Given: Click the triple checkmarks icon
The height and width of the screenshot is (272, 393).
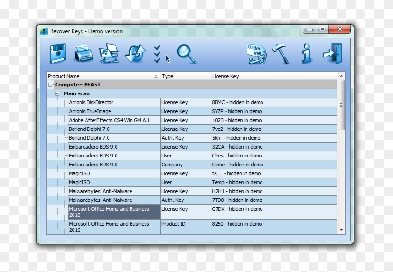Looking at the screenshot, I should coord(157,54).
